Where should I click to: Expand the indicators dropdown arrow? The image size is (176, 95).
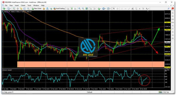pyautogui.click(x=101, y=9)
